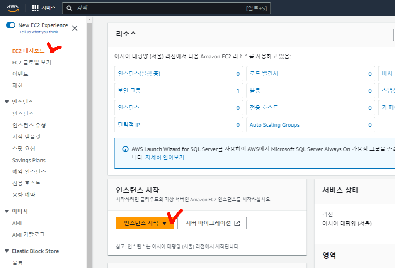Collapse the 인스턴스 sidebar section
The width and height of the screenshot is (395, 268).
tap(7, 102)
